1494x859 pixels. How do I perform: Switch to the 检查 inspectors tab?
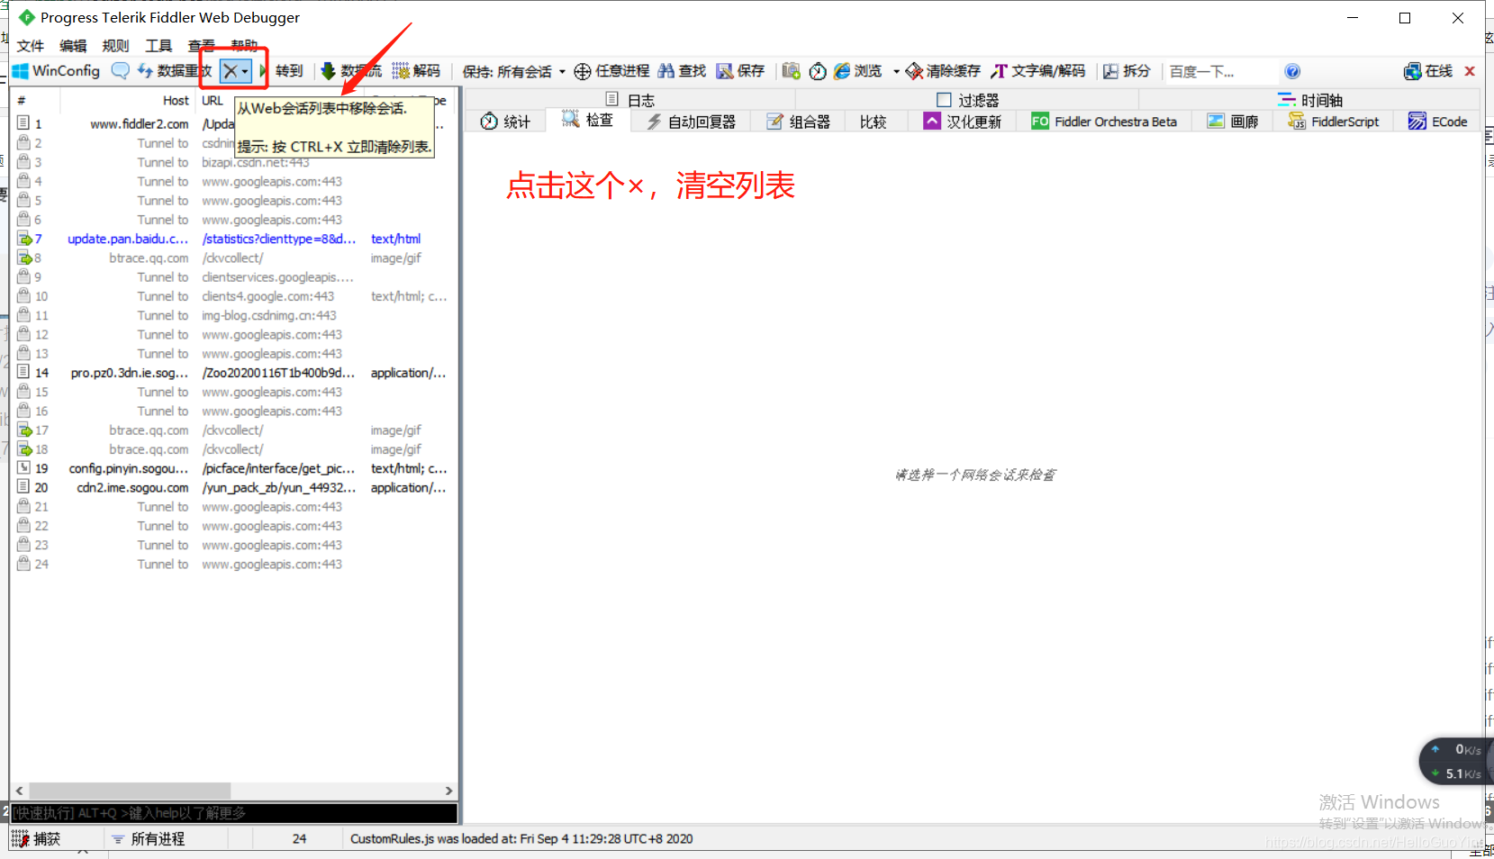coord(588,120)
